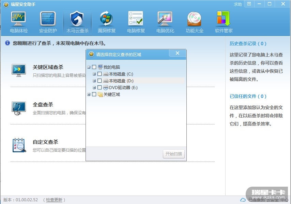Screen dimensions: 291x204
Task: Select 我的电脑 tree label
Action: click(112, 67)
